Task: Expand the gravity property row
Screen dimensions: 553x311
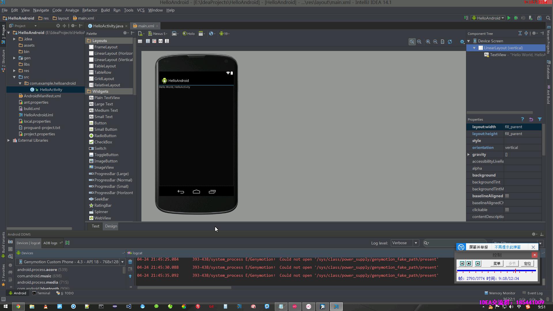Action: point(469,155)
